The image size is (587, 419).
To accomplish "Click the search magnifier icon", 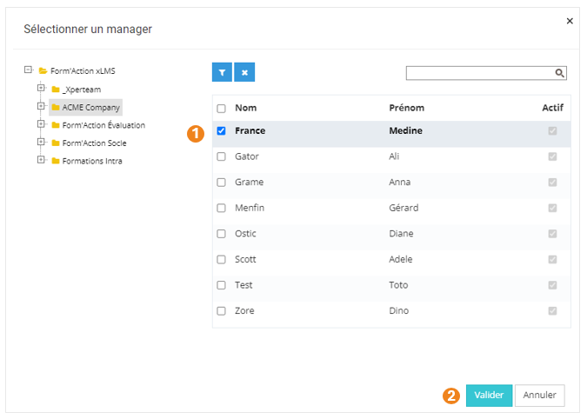I will tap(561, 73).
